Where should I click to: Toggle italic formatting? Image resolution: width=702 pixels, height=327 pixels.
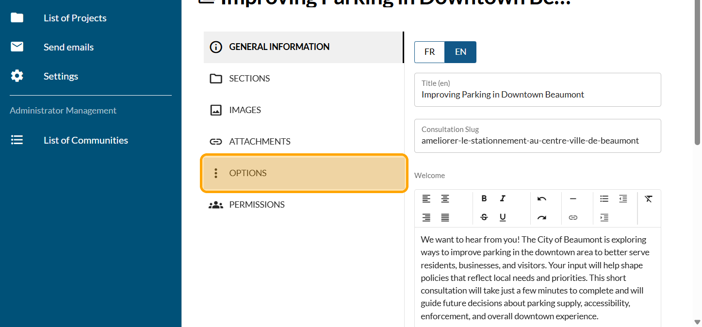click(x=503, y=198)
